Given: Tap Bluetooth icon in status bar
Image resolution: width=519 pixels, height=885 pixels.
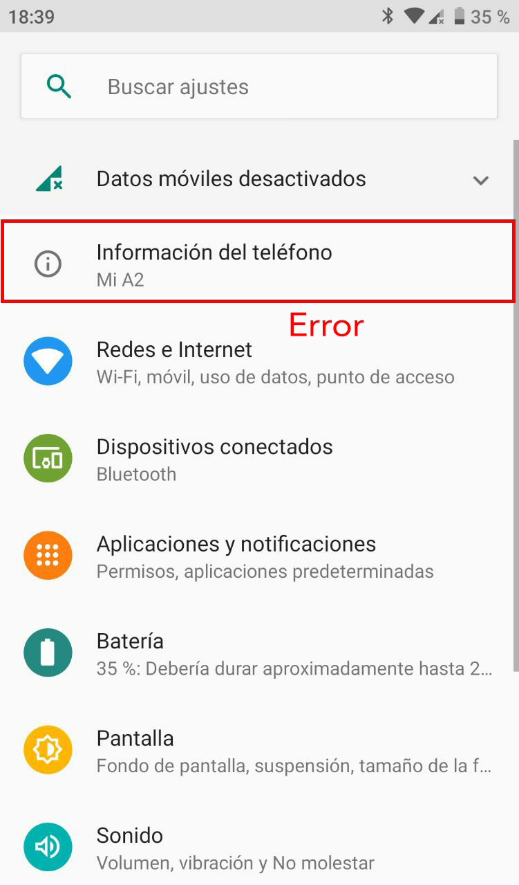Looking at the screenshot, I should point(388,16).
